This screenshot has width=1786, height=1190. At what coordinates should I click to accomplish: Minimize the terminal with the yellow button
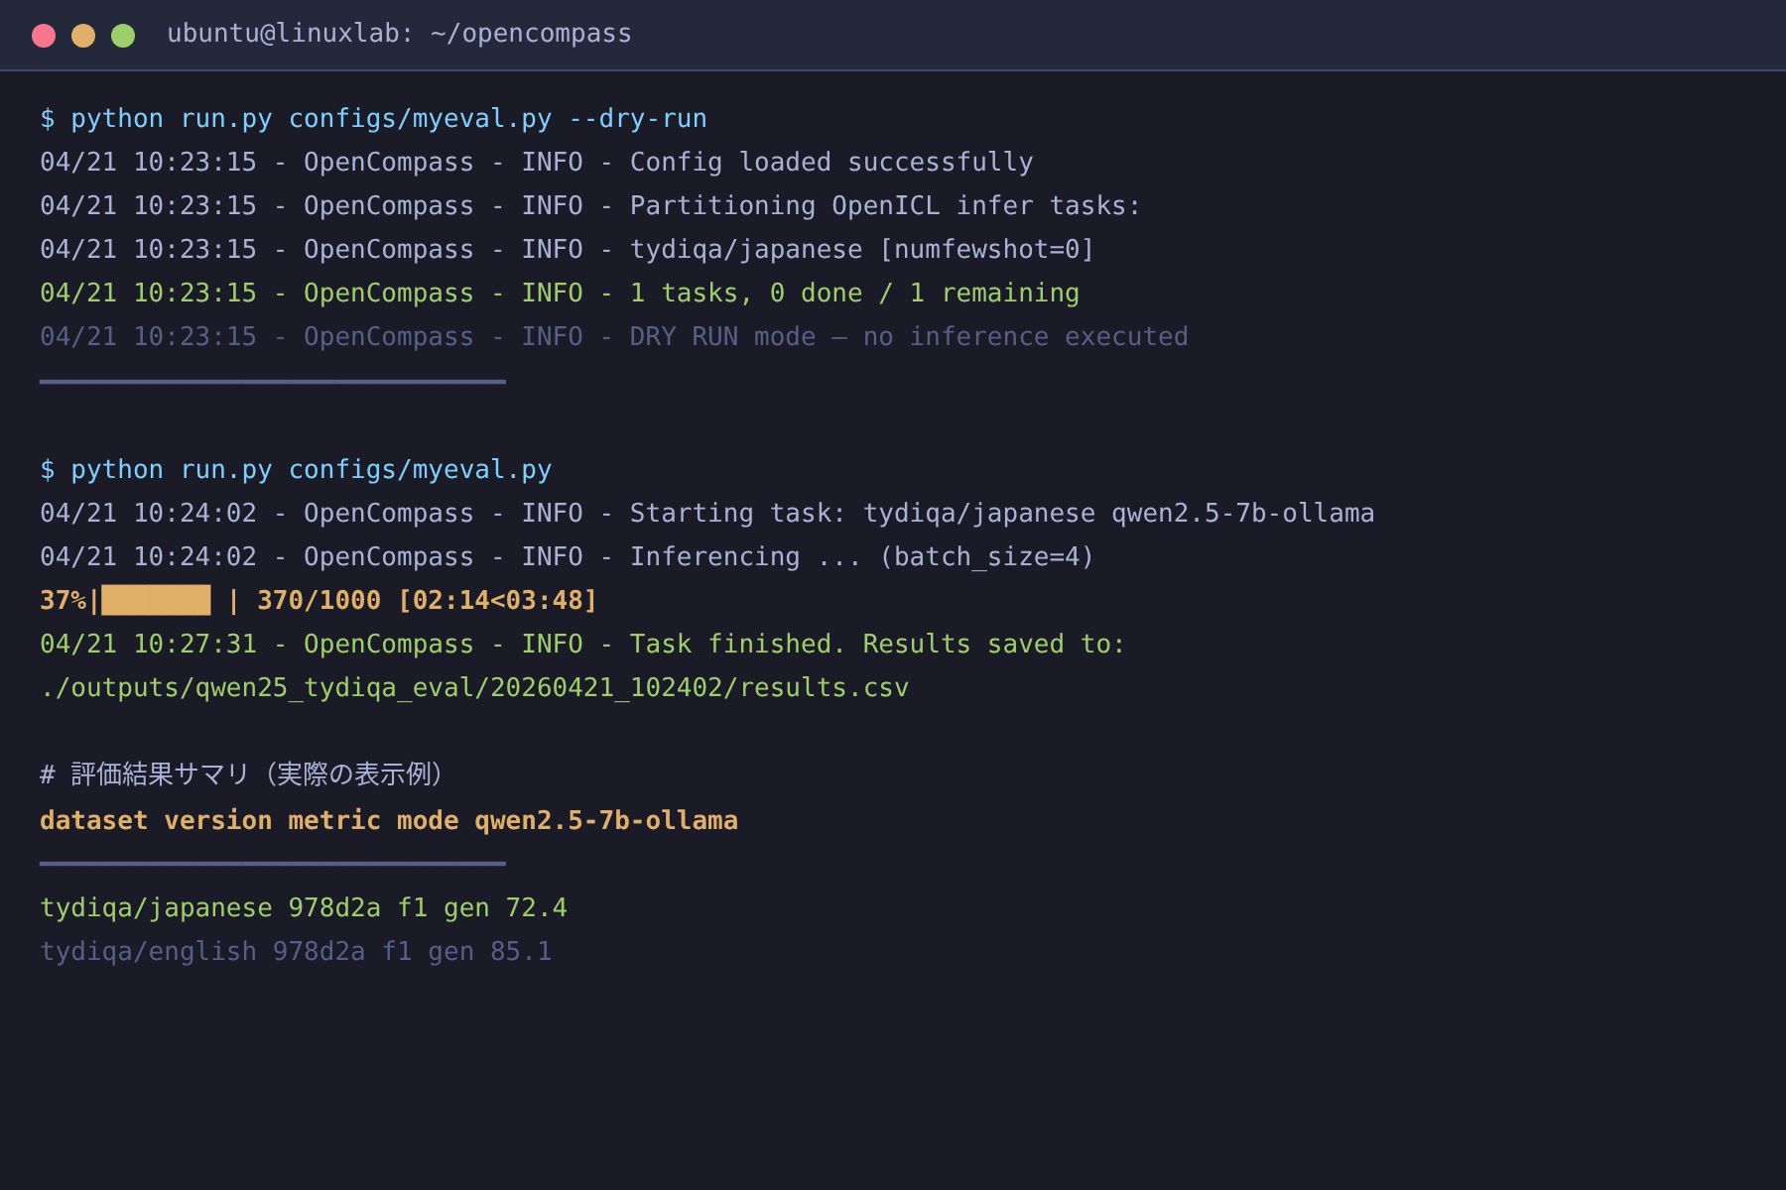pos(83,36)
